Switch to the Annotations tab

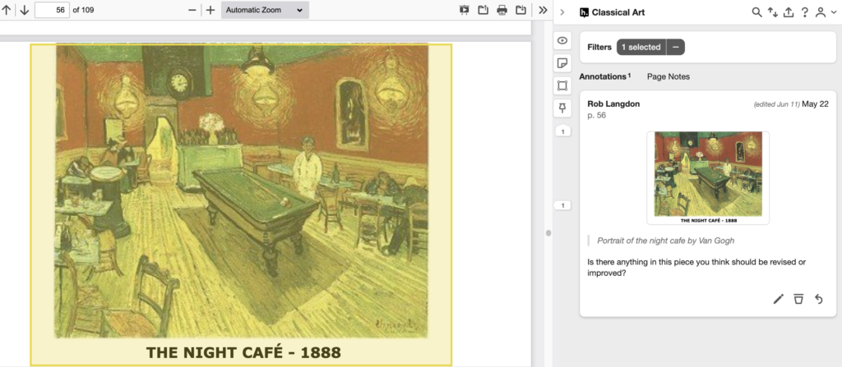pyautogui.click(x=604, y=76)
